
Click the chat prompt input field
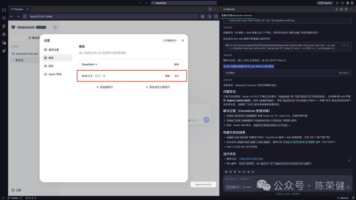point(287,179)
